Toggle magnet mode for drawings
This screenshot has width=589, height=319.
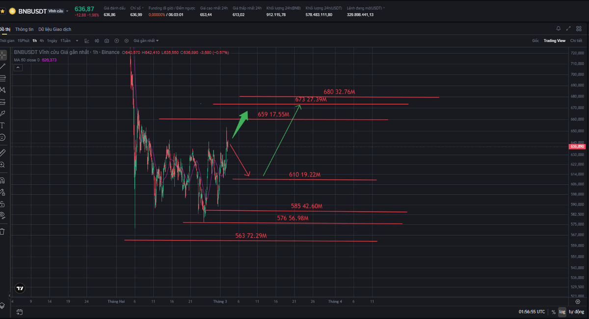pyautogui.click(x=2, y=180)
